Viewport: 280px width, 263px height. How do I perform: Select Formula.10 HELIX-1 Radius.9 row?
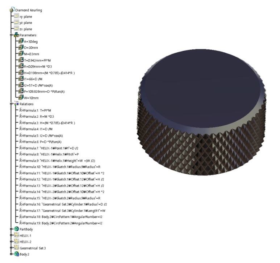coord(60,167)
